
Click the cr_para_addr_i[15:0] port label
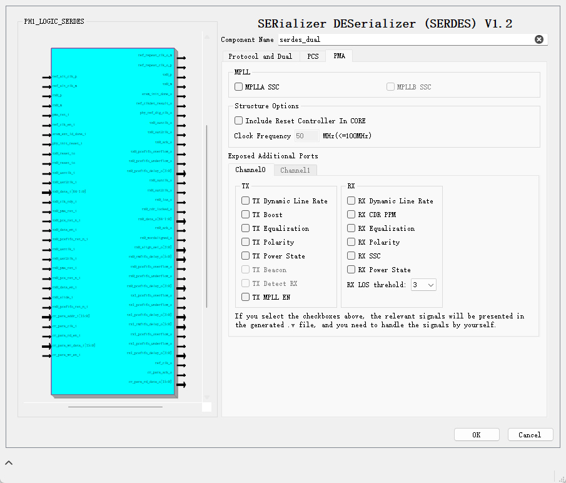[x=71, y=316]
